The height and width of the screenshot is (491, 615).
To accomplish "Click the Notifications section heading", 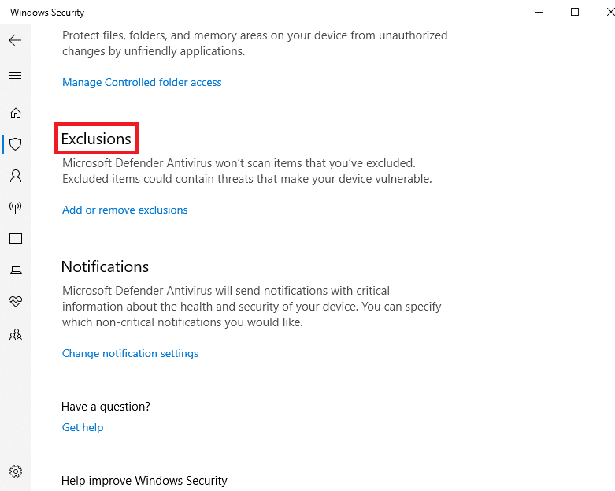I will [105, 266].
